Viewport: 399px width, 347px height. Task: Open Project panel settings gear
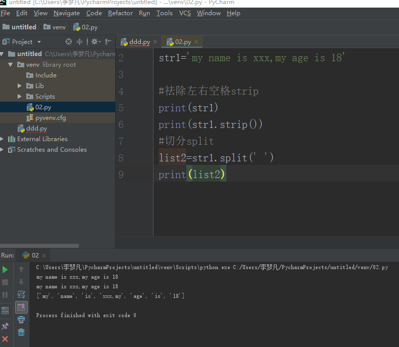[94, 41]
